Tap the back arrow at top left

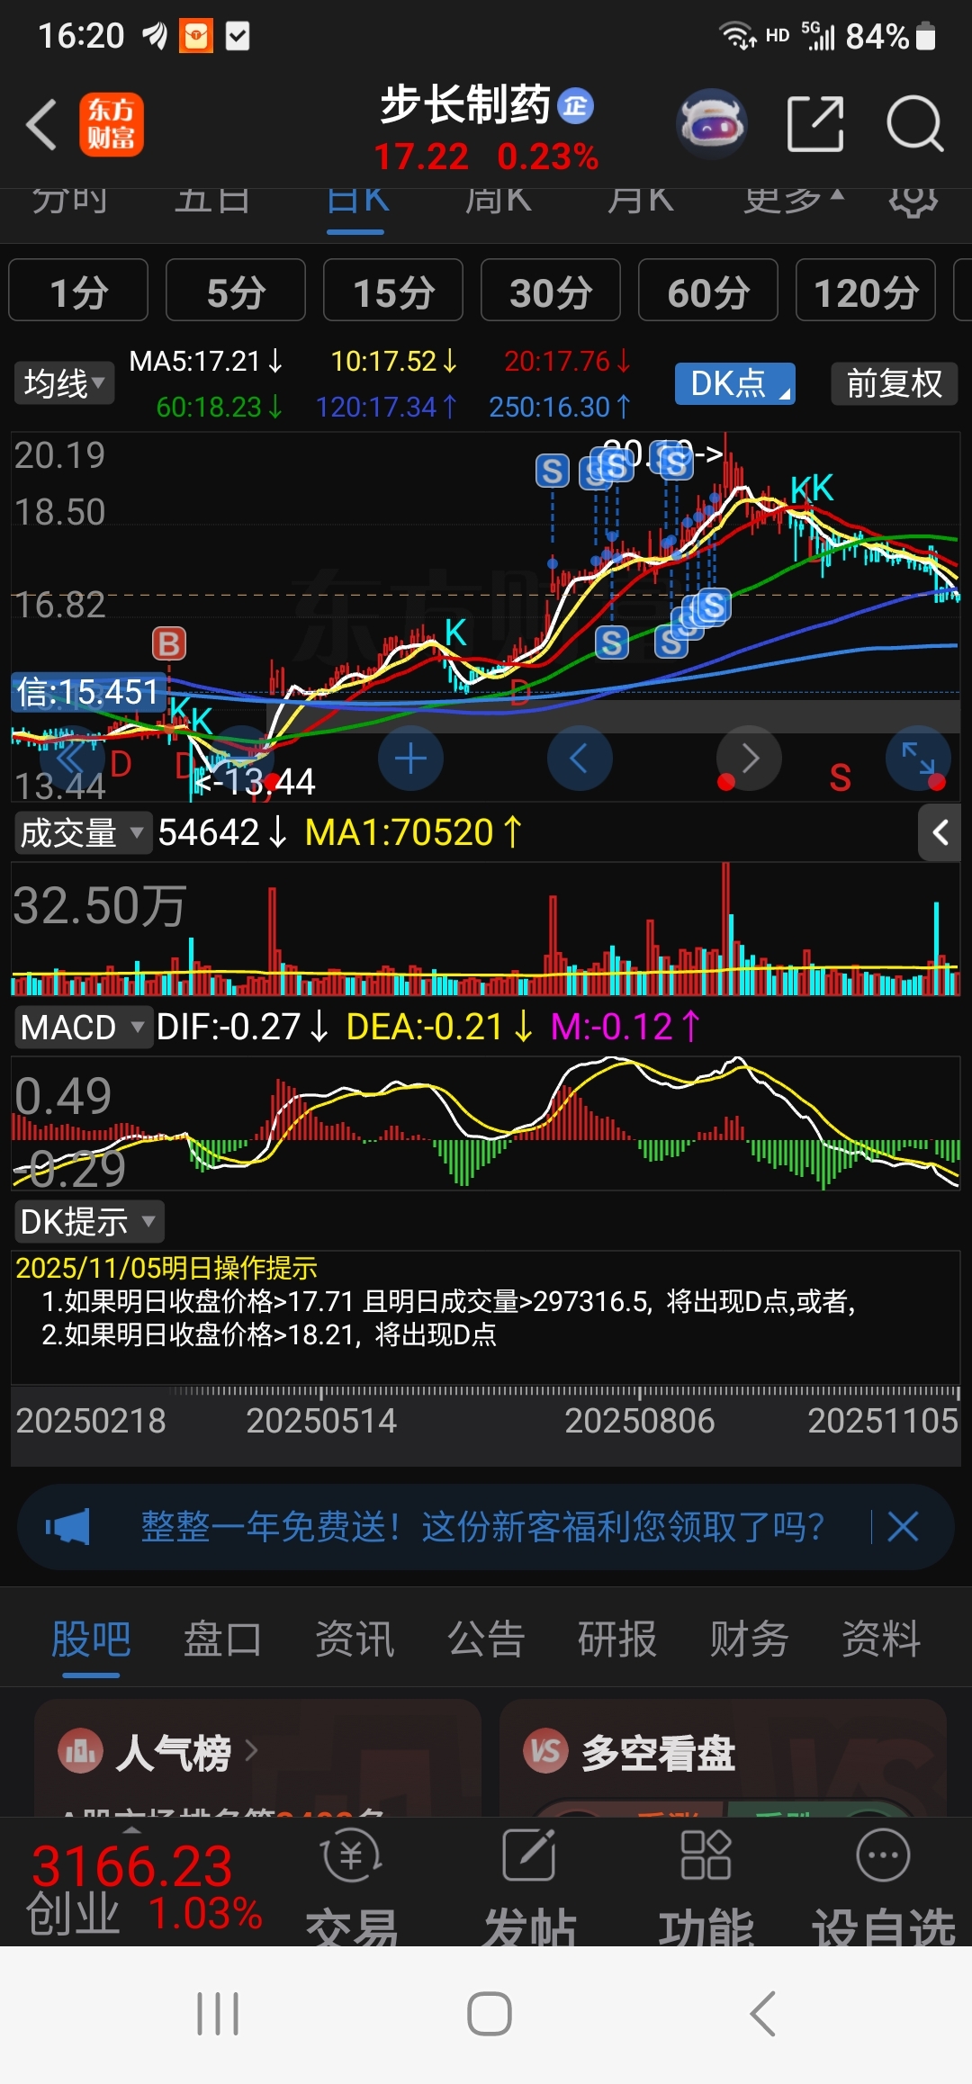[x=41, y=124]
